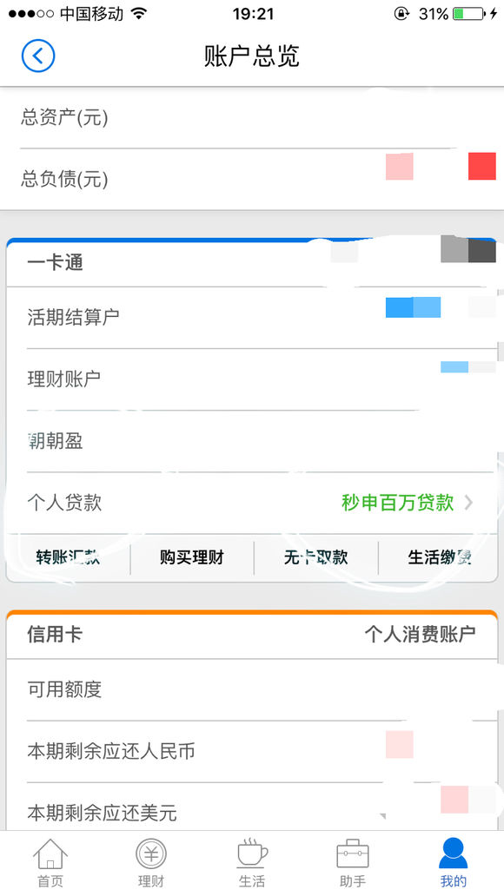Tap the 转账汇款 button
This screenshot has height=896, width=504.
[68, 557]
